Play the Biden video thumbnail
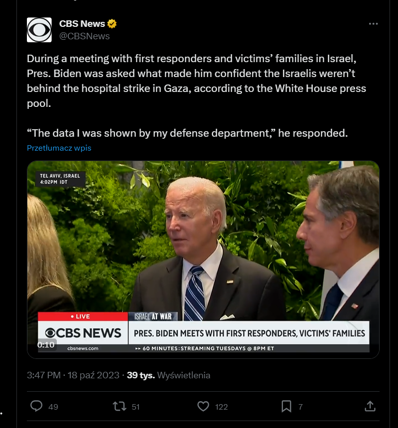 pyautogui.click(x=203, y=249)
